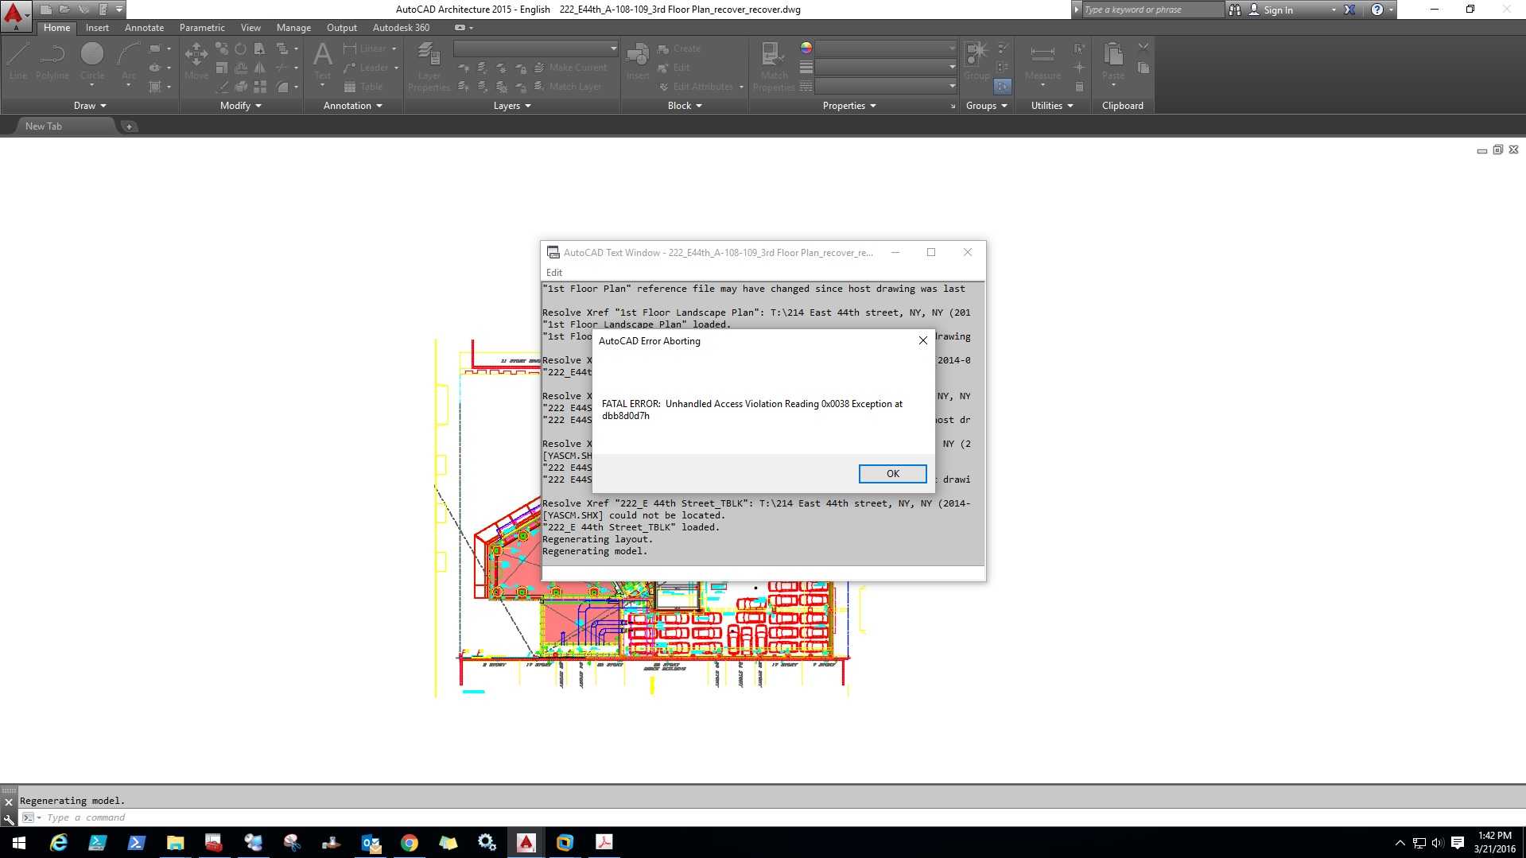
Task: Open the object color dropdown in Properties
Action: (886, 49)
